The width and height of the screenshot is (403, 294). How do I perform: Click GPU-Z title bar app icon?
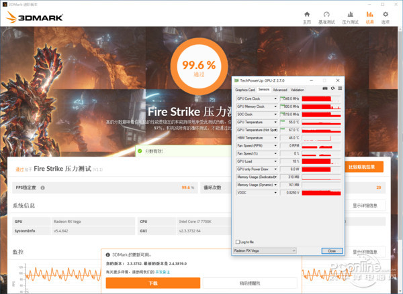pos(236,80)
